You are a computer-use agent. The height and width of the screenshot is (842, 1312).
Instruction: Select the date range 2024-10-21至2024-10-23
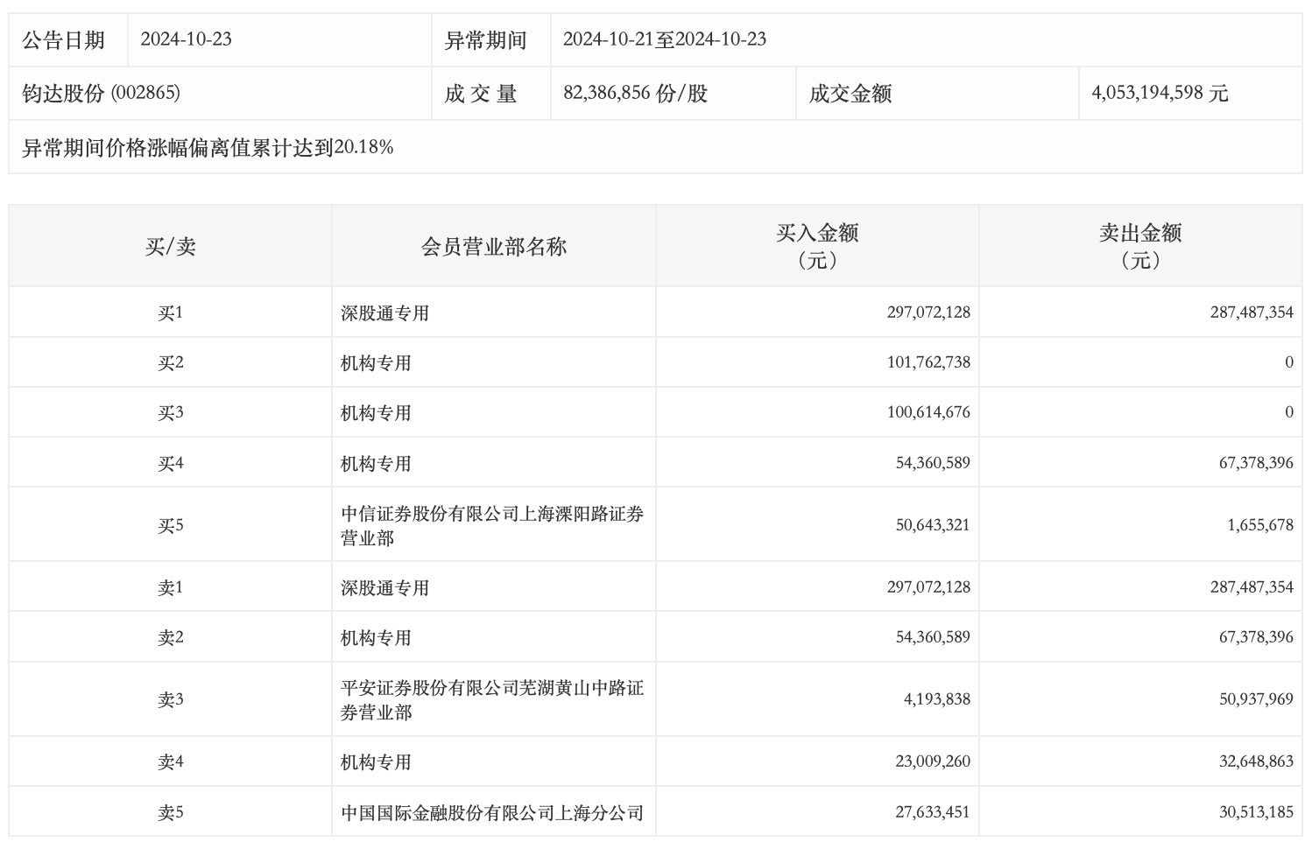point(664,39)
